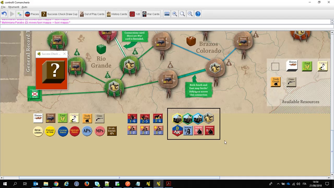Select the 3-F war band counter
This screenshot has width=334, height=188.
click(158, 130)
